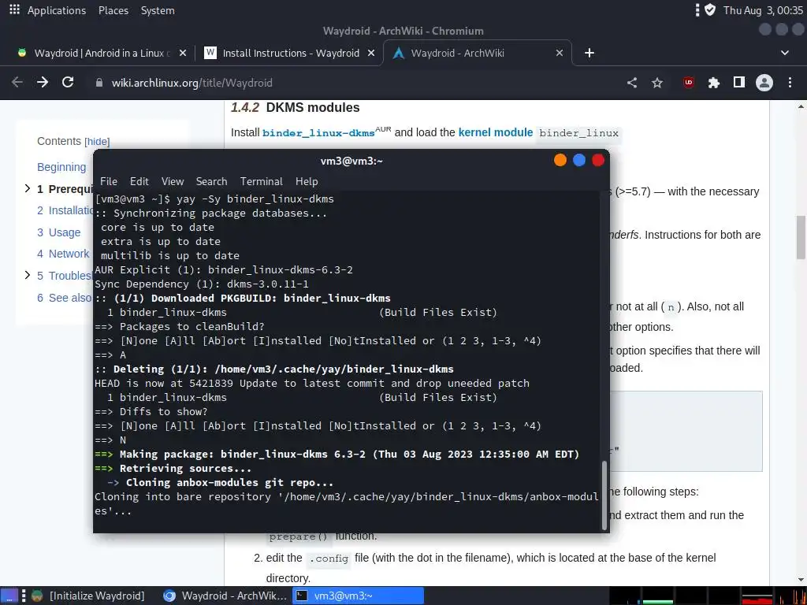The height and width of the screenshot is (605, 807).
Task: Go forward in Chromium
Action: pyautogui.click(x=43, y=82)
